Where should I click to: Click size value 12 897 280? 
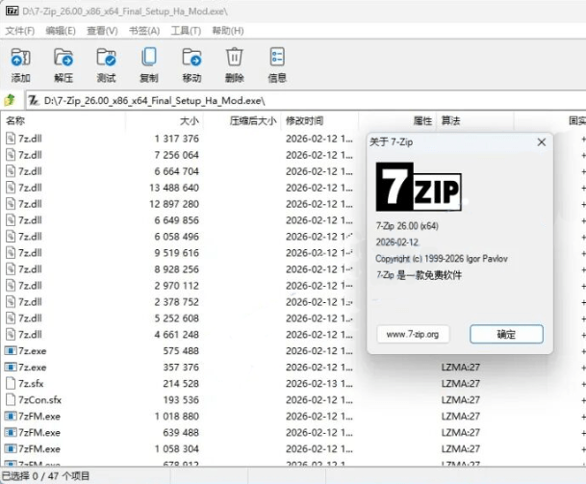point(174,204)
